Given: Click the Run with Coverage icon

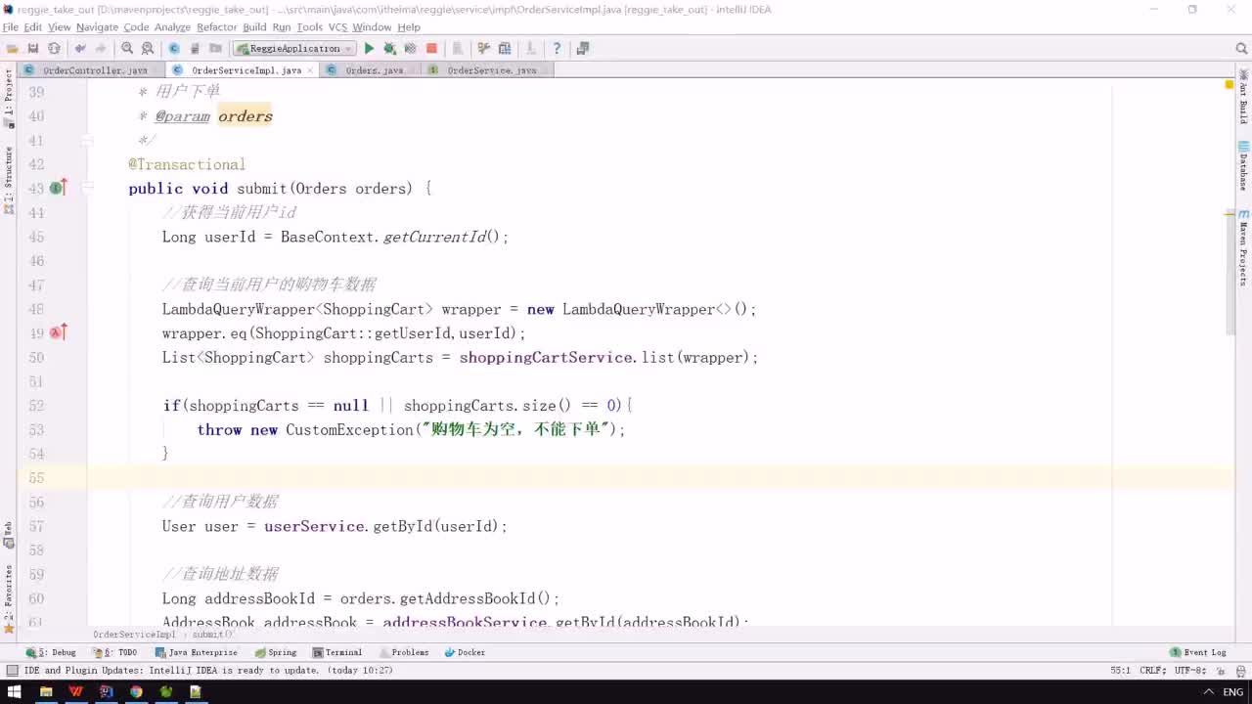Looking at the screenshot, I should [x=410, y=48].
